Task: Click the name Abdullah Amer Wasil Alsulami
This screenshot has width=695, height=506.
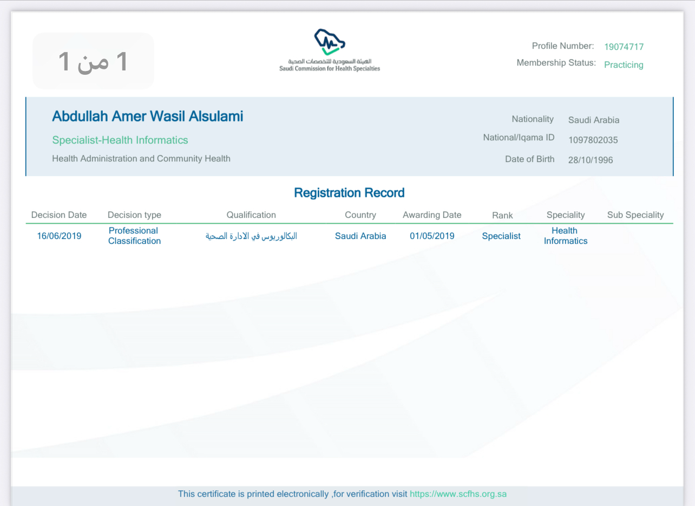Action: [147, 116]
